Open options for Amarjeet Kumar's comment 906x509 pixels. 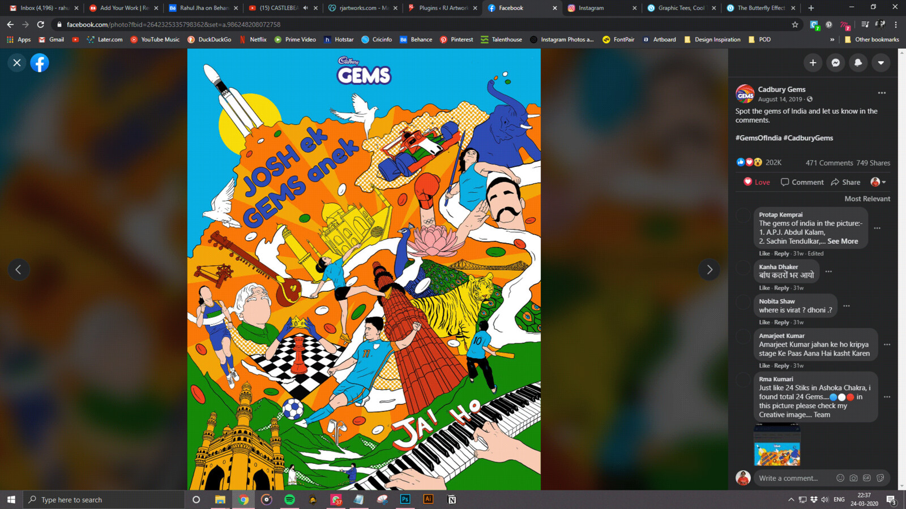887,344
